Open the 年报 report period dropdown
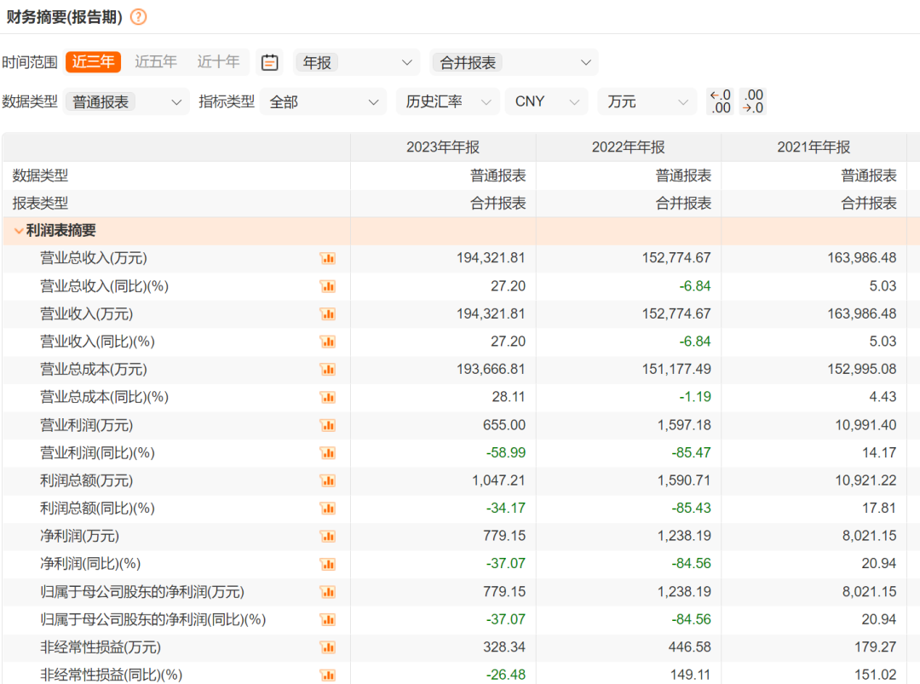This screenshot has width=920, height=684. coord(357,62)
